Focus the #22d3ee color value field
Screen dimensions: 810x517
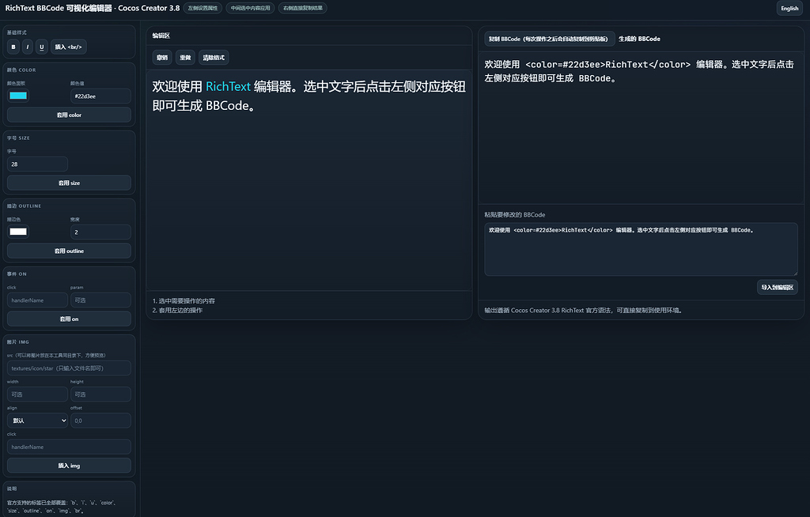coord(100,96)
